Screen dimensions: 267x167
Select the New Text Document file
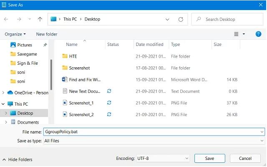pos(85,91)
